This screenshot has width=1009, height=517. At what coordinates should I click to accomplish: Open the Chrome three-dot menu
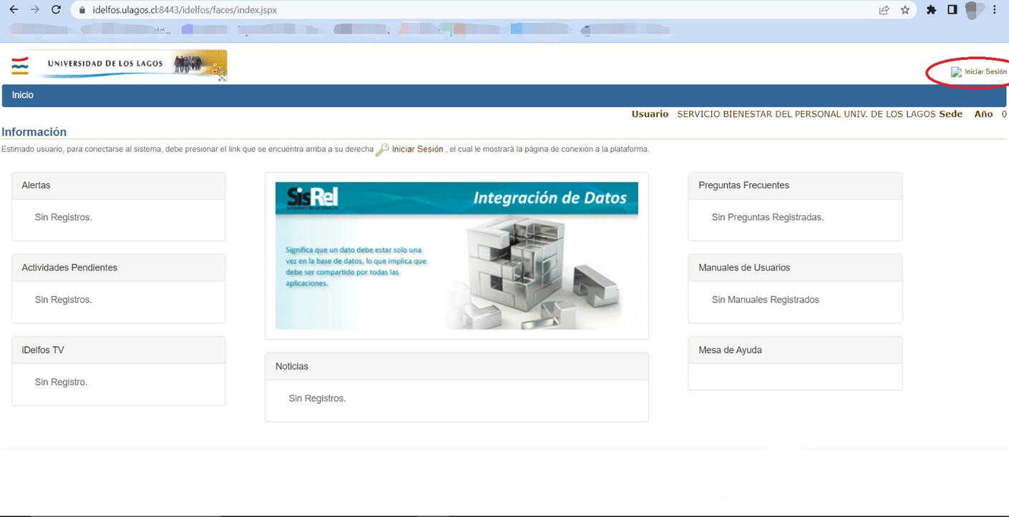point(995,10)
